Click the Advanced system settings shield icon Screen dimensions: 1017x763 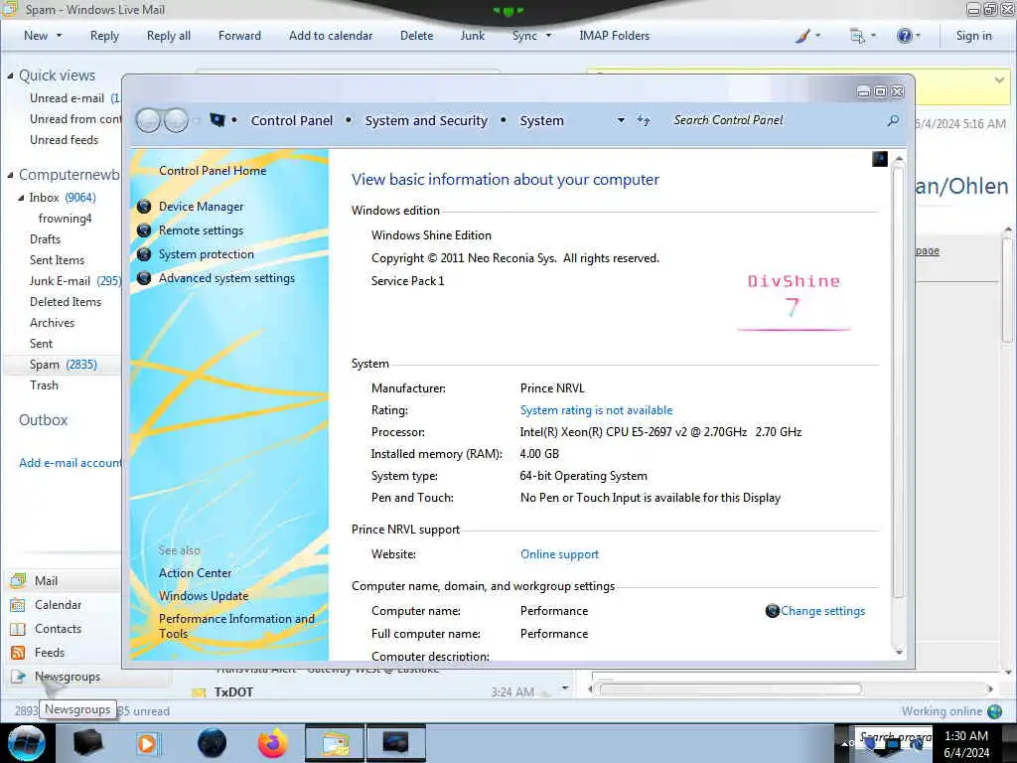coord(144,278)
